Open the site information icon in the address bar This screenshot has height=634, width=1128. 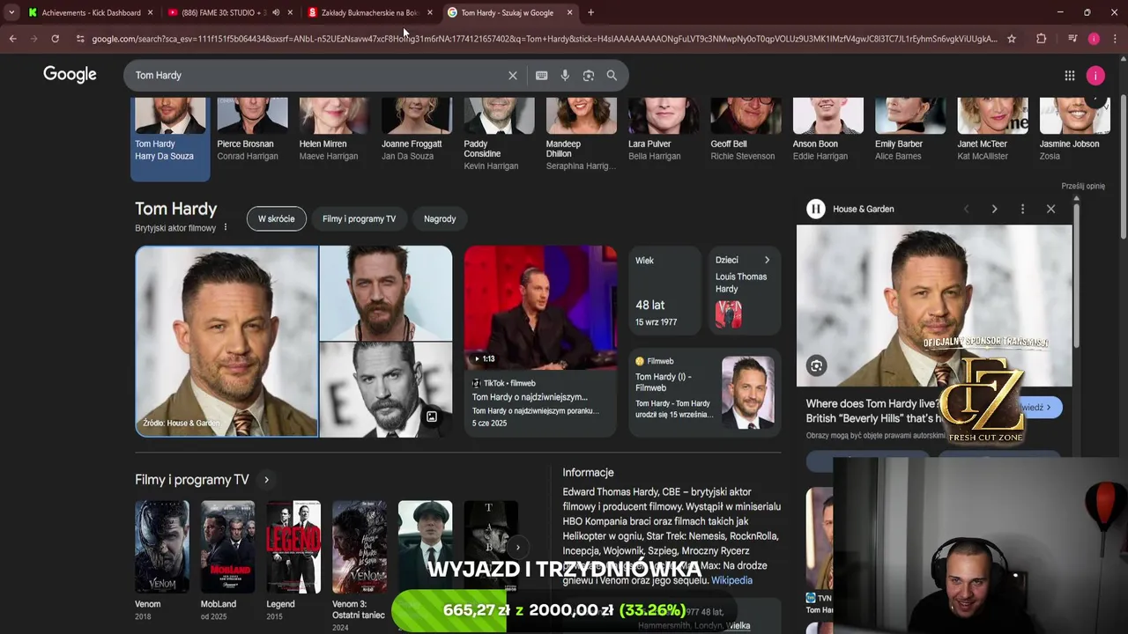[80, 39]
